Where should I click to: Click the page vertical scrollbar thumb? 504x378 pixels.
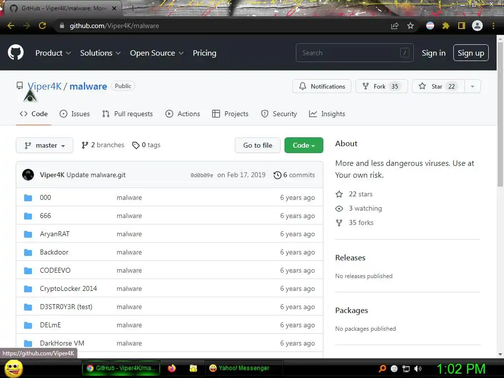point(500,114)
